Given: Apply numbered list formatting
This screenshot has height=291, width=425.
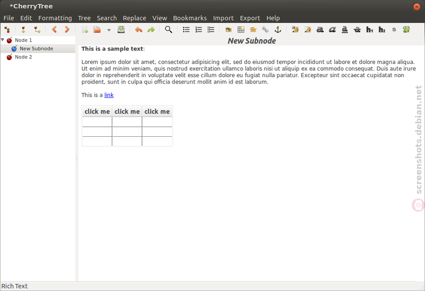Looking at the screenshot, I should point(198,30).
